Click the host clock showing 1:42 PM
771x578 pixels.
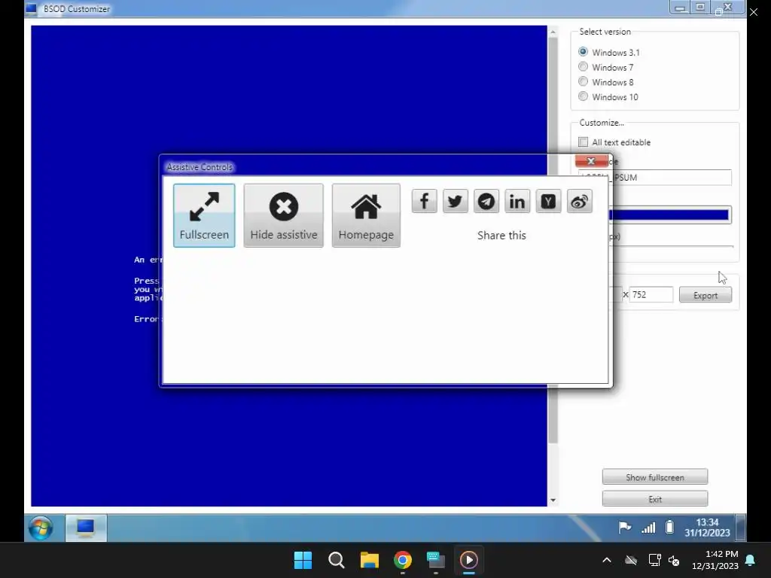pos(715,560)
